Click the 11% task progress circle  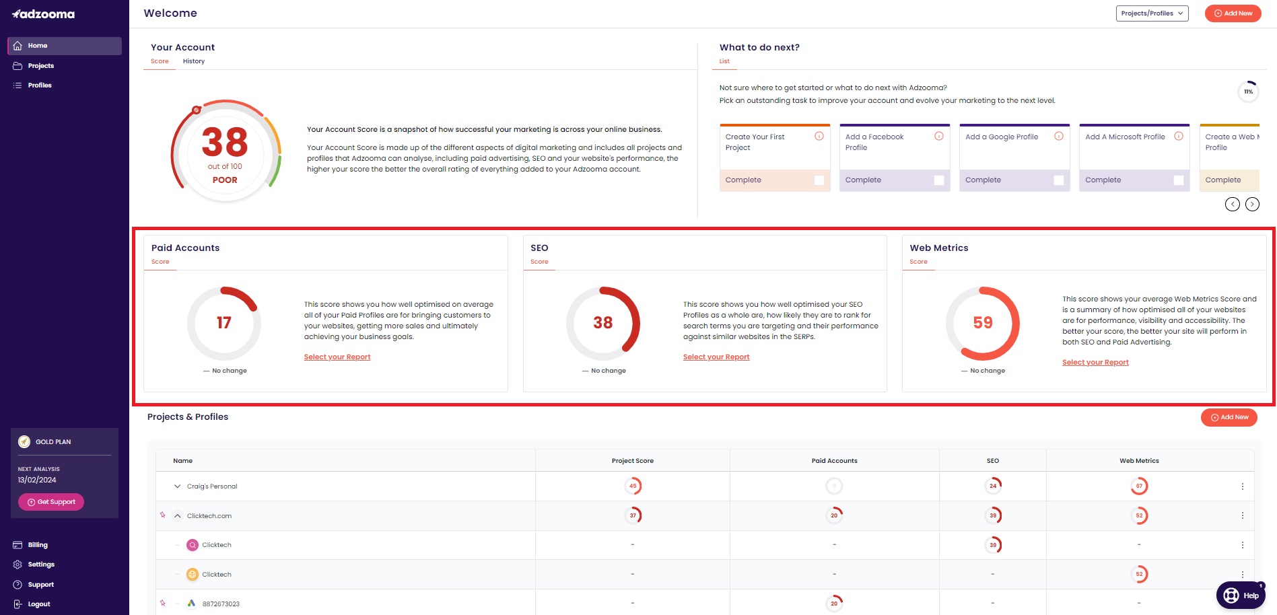point(1249,92)
